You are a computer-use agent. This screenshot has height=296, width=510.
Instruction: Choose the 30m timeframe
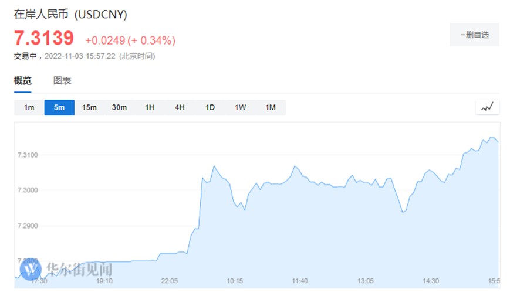coord(120,107)
